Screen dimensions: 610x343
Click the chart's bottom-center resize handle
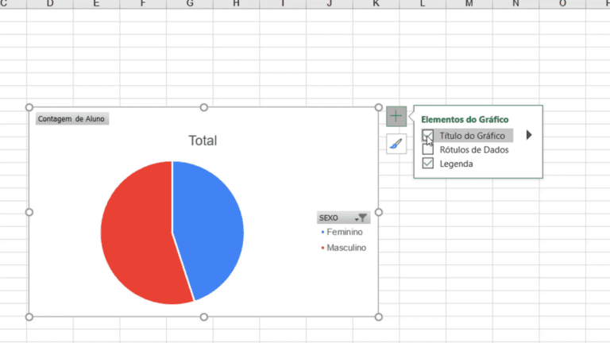pyautogui.click(x=204, y=317)
